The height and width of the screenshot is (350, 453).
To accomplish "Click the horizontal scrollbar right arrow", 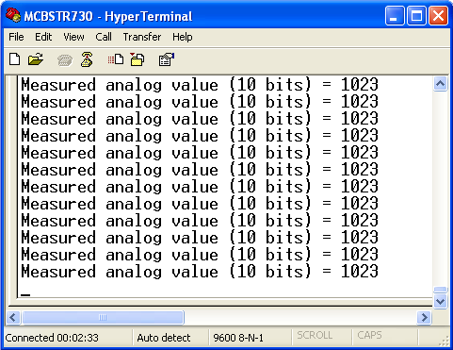I will pos(424,317).
